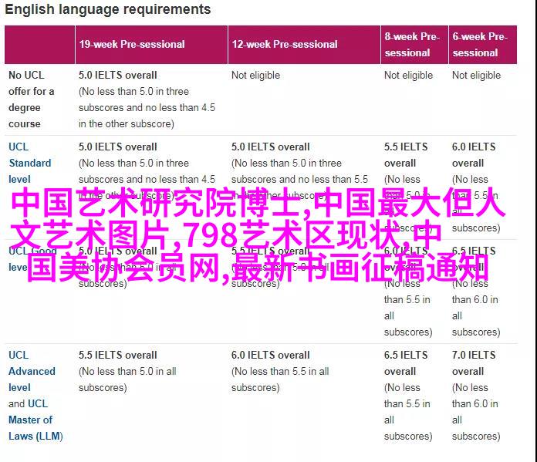Click Not eligible under 8-week Pre-sessional
The width and height of the screenshot is (537, 462).
409,75
